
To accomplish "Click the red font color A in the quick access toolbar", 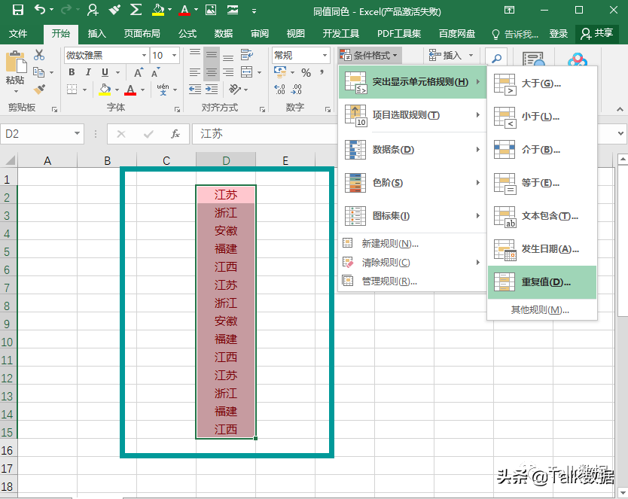I will [184, 10].
